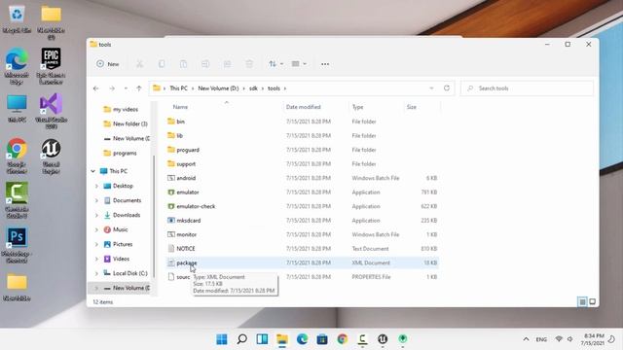This screenshot has width=623, height=350.
Task: Expand the Pictures tree node
Action: [96, 244]
